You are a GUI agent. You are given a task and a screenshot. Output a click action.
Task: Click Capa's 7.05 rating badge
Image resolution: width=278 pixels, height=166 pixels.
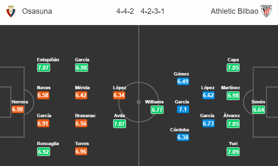coord(233,68)
